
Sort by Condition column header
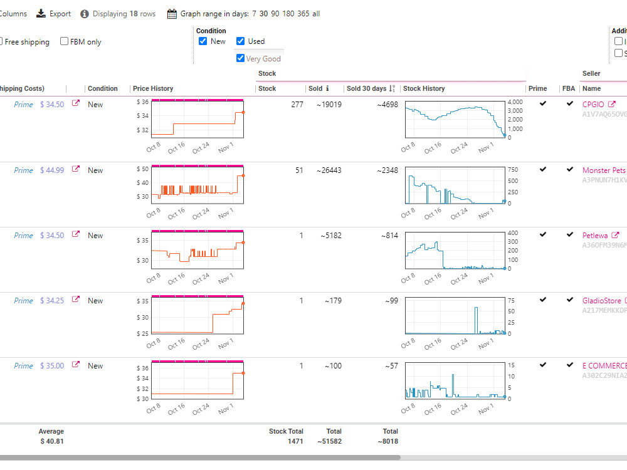103,88
